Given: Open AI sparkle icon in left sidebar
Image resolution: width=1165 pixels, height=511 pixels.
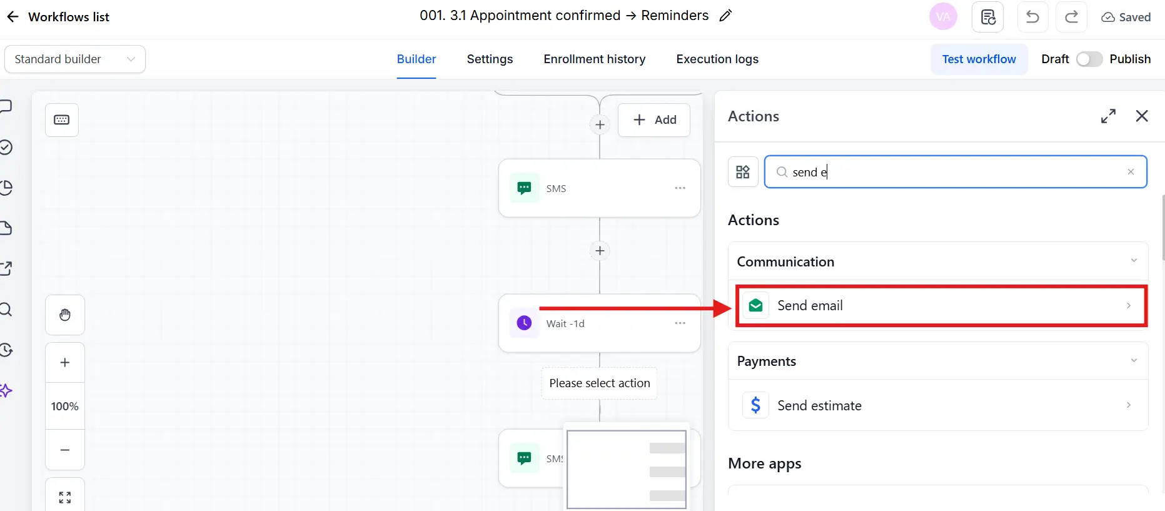Looking at the screenshot, I should coord(6,391).
